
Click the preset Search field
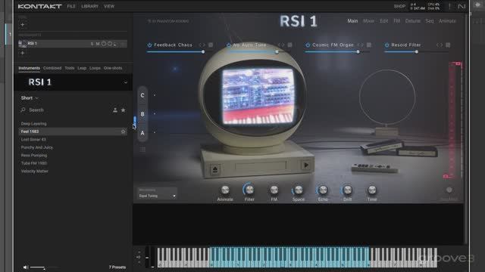(x=65, y=110)
